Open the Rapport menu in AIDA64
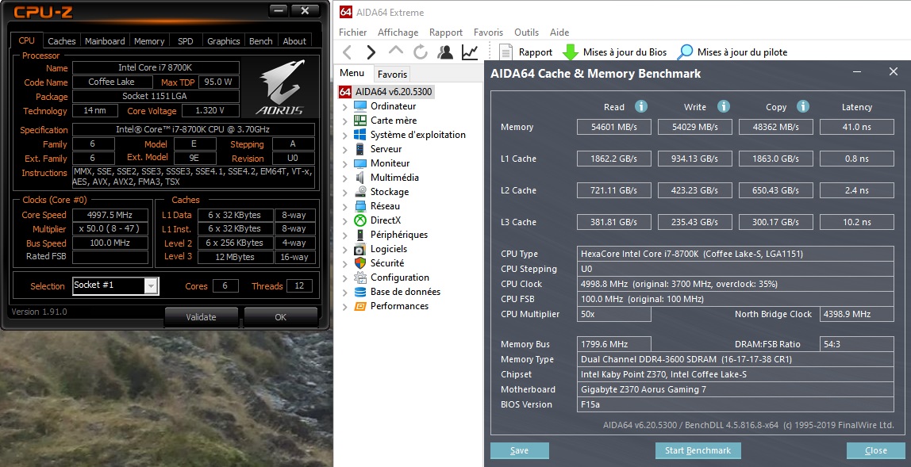 click(446, 33)
